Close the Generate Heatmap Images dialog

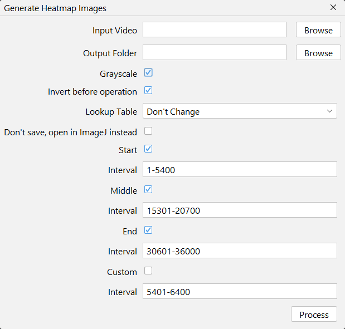point(333,7)
